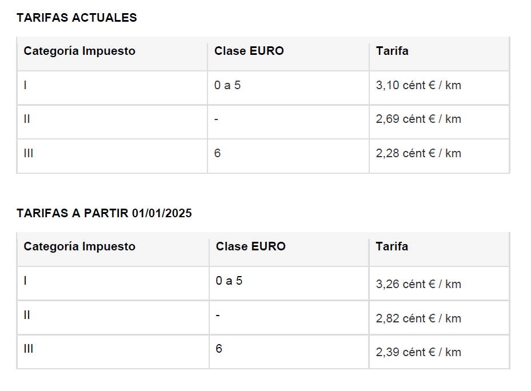
Task: Click the 2,39 cént € / km value
Action: (x=418, y=352)
